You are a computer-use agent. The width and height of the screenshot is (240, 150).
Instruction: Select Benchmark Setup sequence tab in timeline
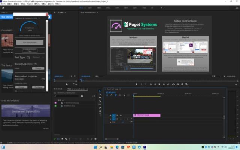[112, 89]
